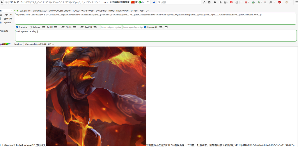
Task: Click the browser back arrow button
Action: pyautogui.click(x=2, y=2)
